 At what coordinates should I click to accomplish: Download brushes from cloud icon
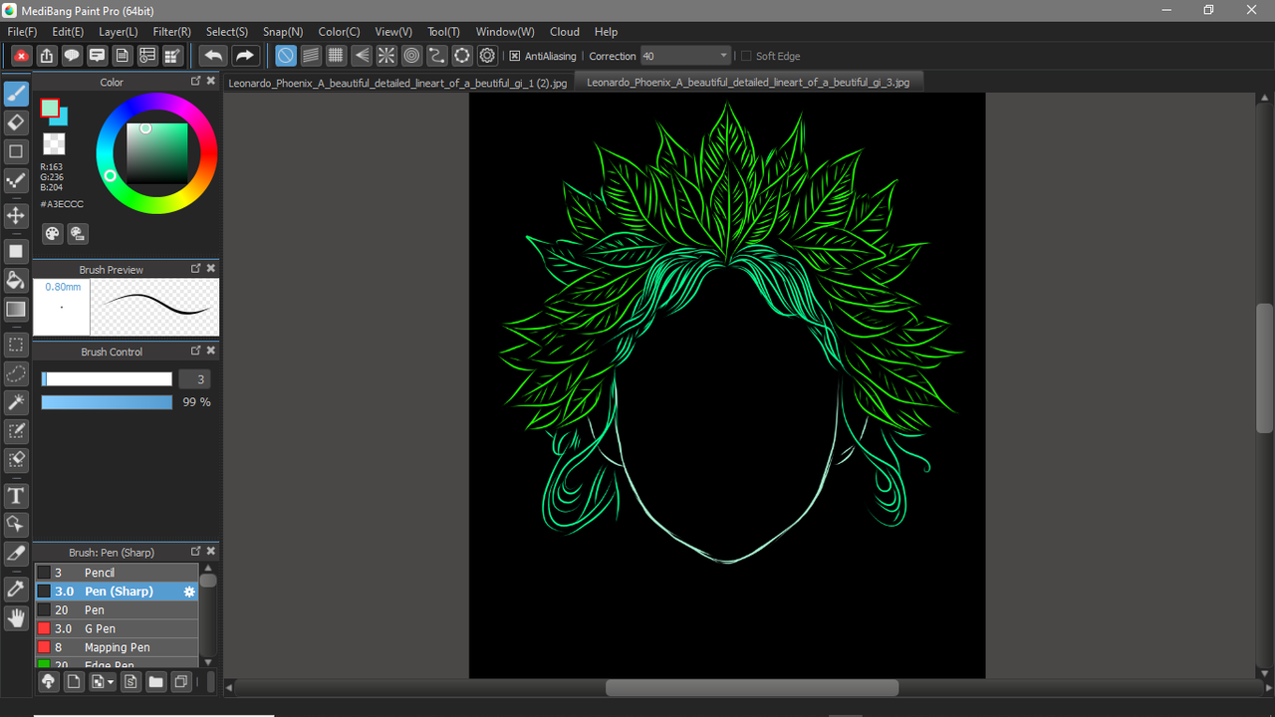click(48, 682)
